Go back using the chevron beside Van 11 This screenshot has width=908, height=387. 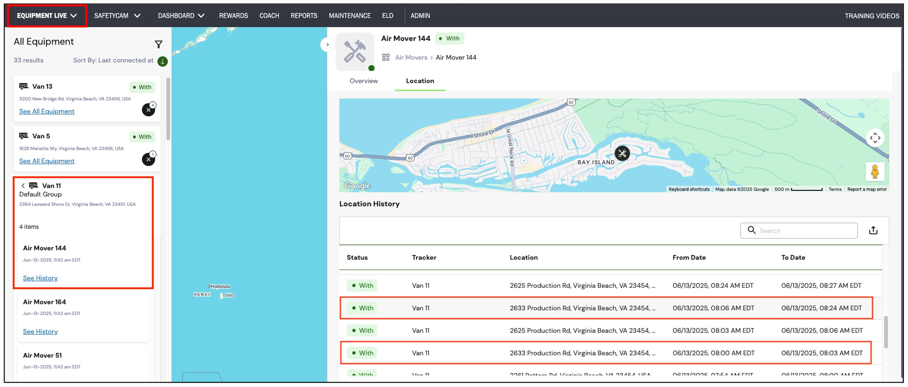click(23, 186)
